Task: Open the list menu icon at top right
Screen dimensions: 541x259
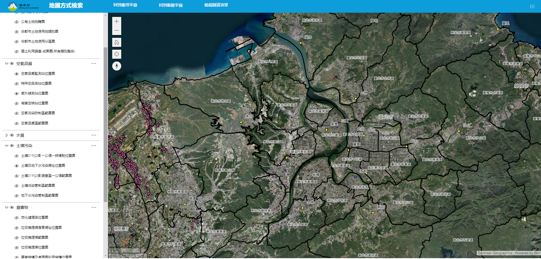Action: pos(532,6)
